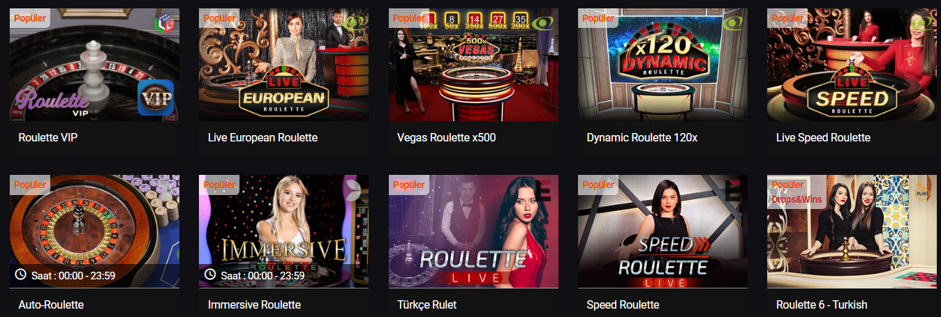Open the Vegas Roulette x500 game image
The height and width of the screenshot is (317, 941).
[473, 65]
